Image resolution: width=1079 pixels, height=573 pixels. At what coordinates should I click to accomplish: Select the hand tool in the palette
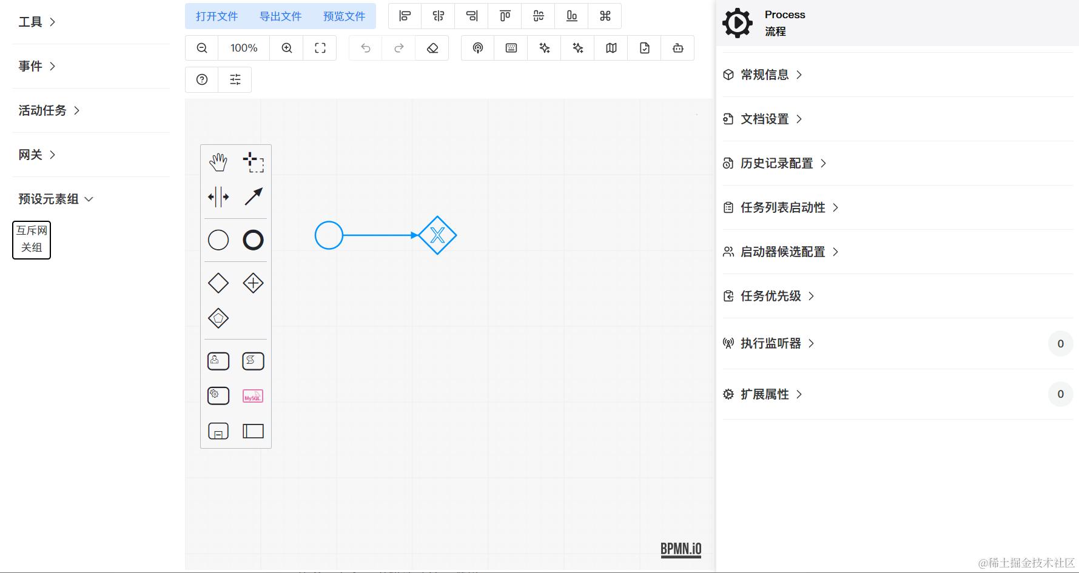click(x=218, y=162)
